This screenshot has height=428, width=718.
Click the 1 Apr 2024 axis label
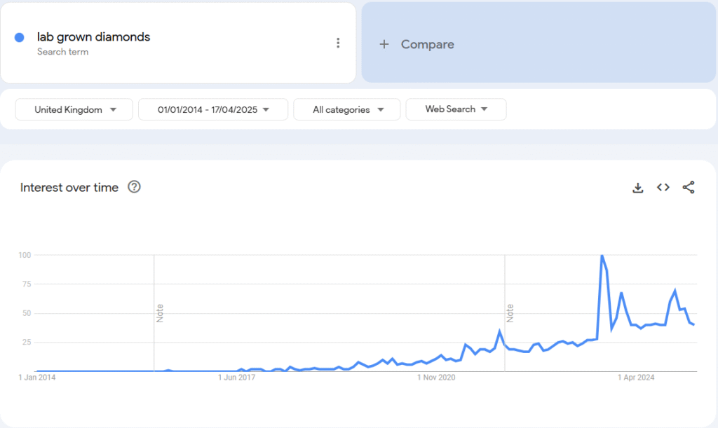tap(636, 378)
